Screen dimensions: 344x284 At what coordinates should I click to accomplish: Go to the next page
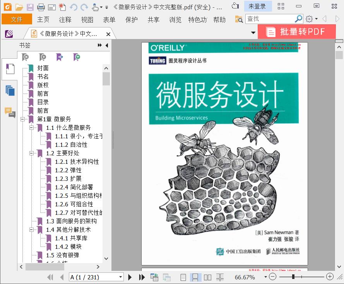pyautogui.click(x=130, y=277)
